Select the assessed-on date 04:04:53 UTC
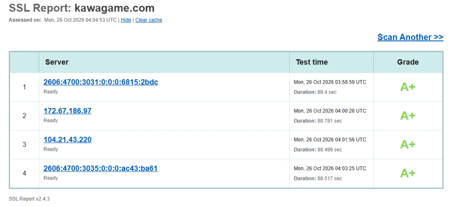This screenshot has height=207, width=454. pyautogui.click(x=81, y=20)
